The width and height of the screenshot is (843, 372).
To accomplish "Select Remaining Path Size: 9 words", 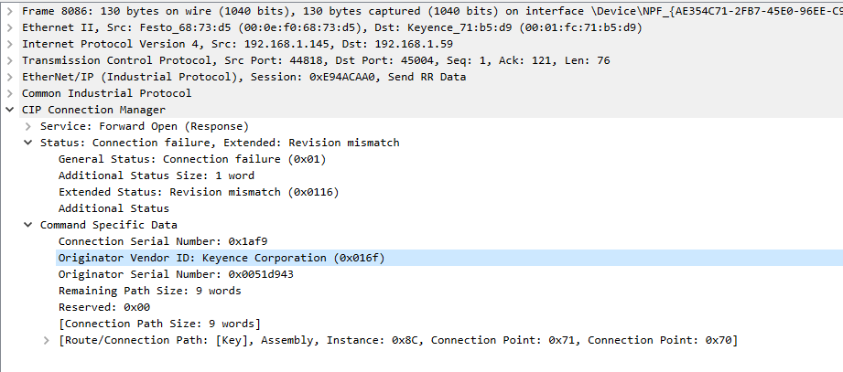I will (149, 291).
